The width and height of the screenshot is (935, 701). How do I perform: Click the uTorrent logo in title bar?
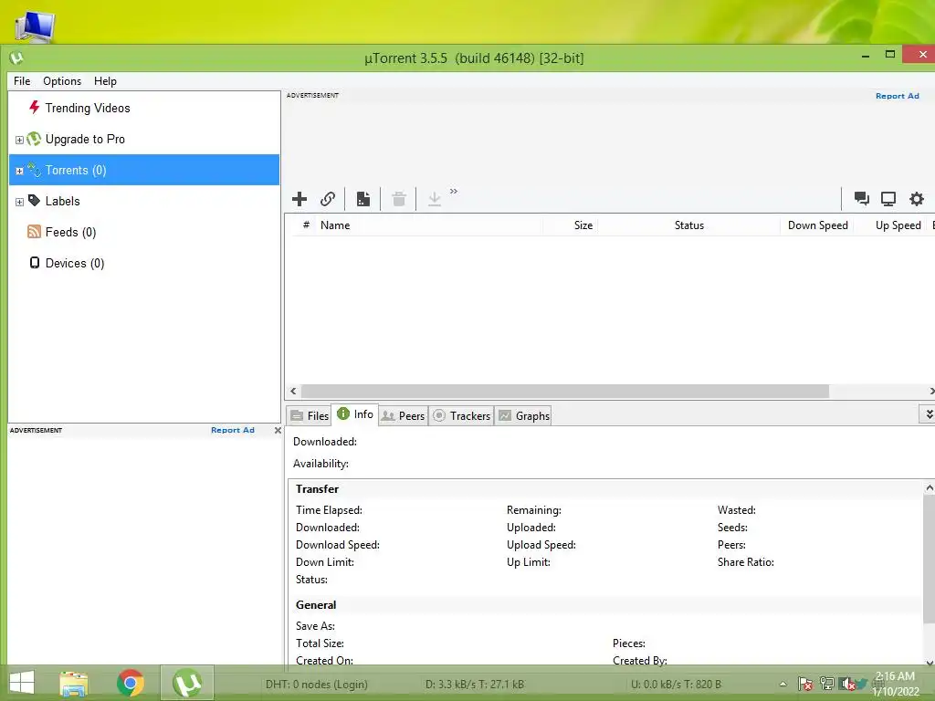(x=16, y=58)
